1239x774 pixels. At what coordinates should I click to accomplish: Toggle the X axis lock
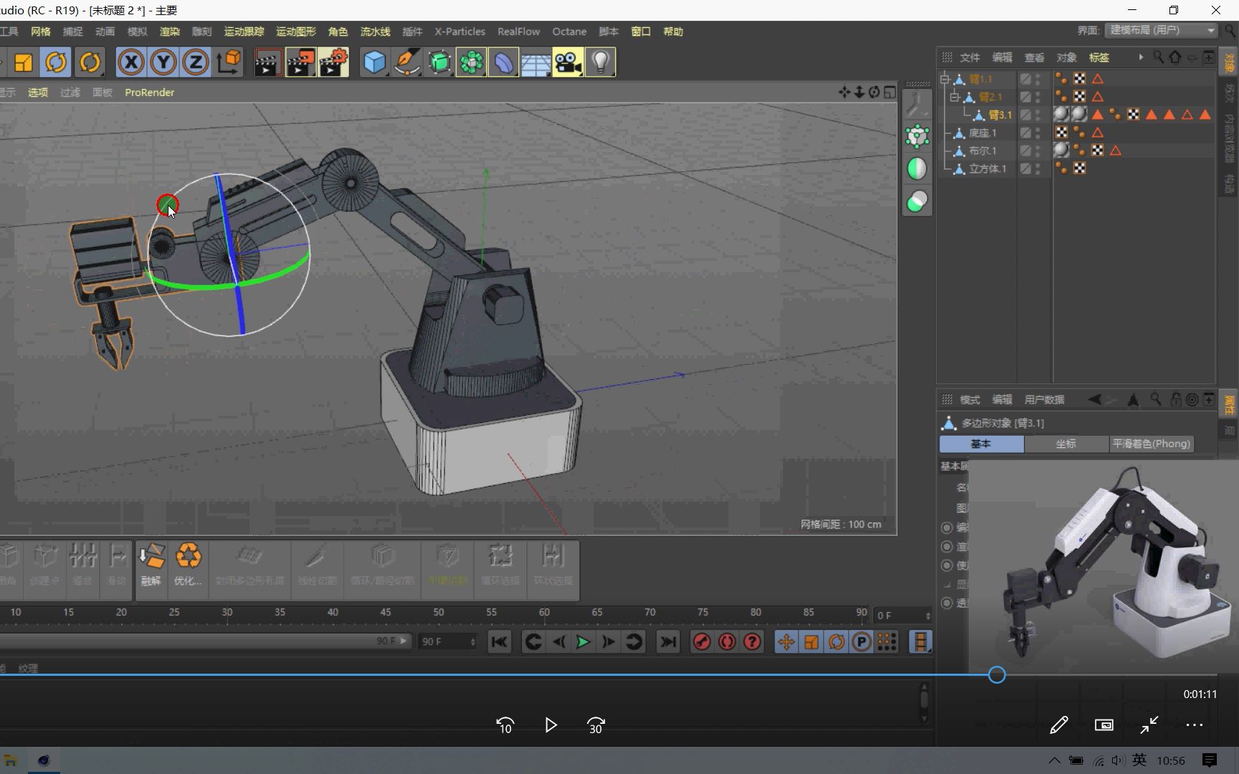pyautogui.click(x=130, y=63)
